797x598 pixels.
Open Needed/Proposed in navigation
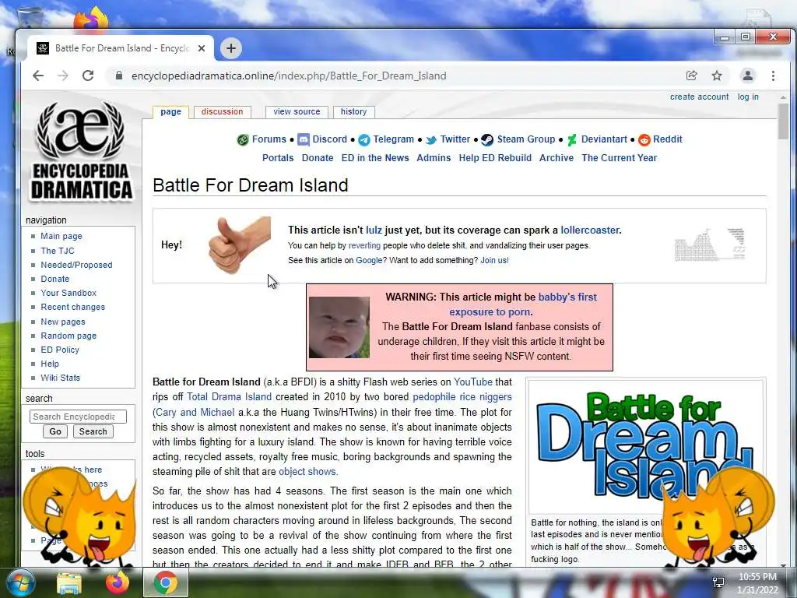[76, 265]
